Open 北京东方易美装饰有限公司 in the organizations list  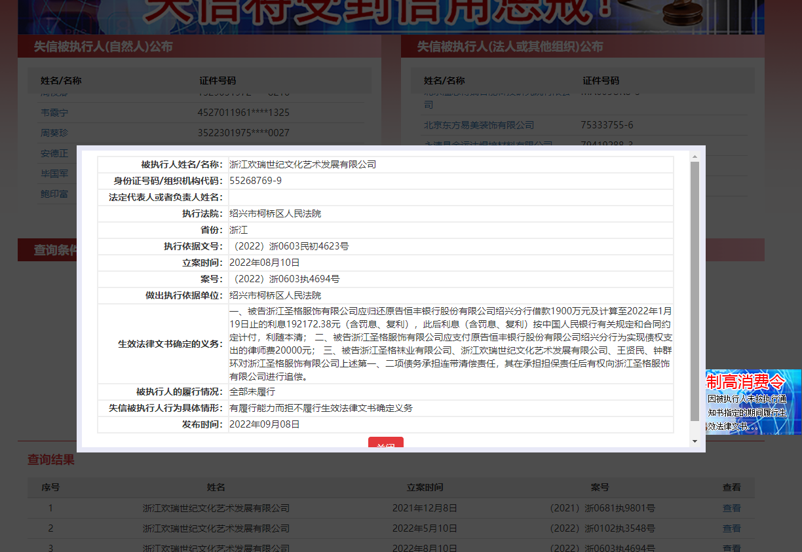click(x=479, y=125)
